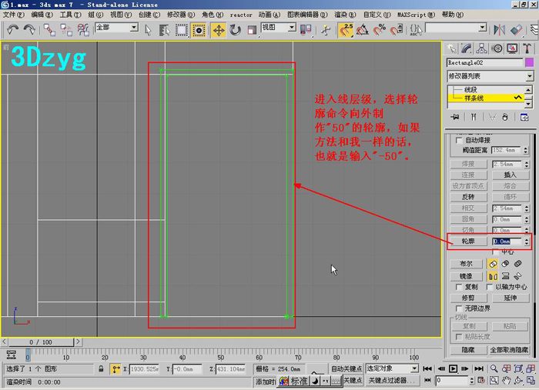Click the 修剪 trim button
Image resolution: width=539 pixels, height=390 pixels.
click(468, 298)
